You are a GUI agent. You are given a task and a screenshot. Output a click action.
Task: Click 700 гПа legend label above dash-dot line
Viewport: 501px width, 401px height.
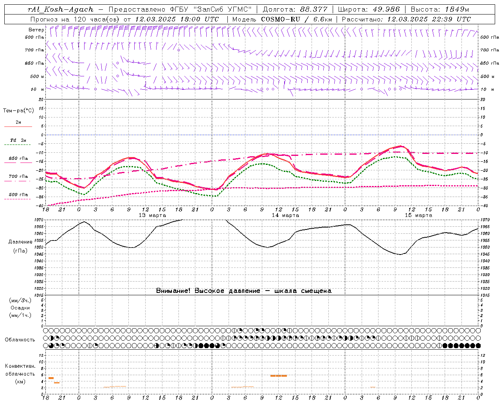pyautogui.click(x=18, y=177)
